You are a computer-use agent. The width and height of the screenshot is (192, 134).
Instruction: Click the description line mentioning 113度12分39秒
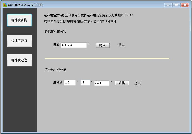pos(80,21)
